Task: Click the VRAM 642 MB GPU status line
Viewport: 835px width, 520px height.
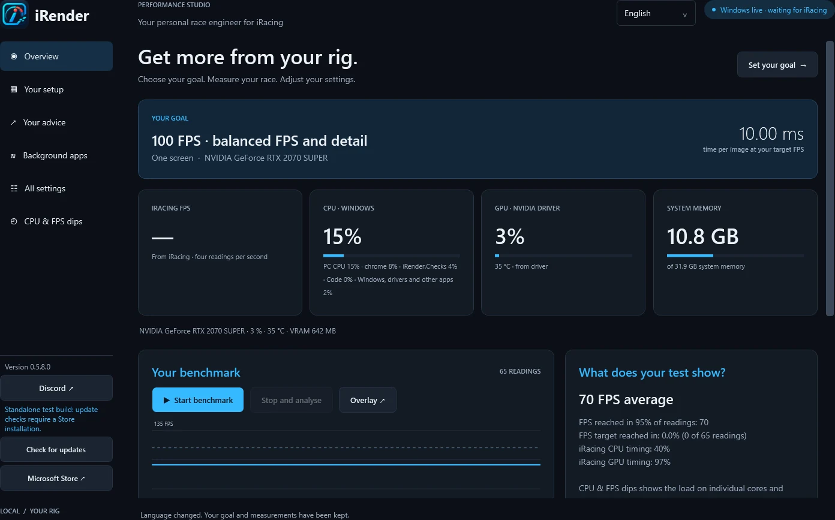Action: pyautogui.click(x=238, y=330)
